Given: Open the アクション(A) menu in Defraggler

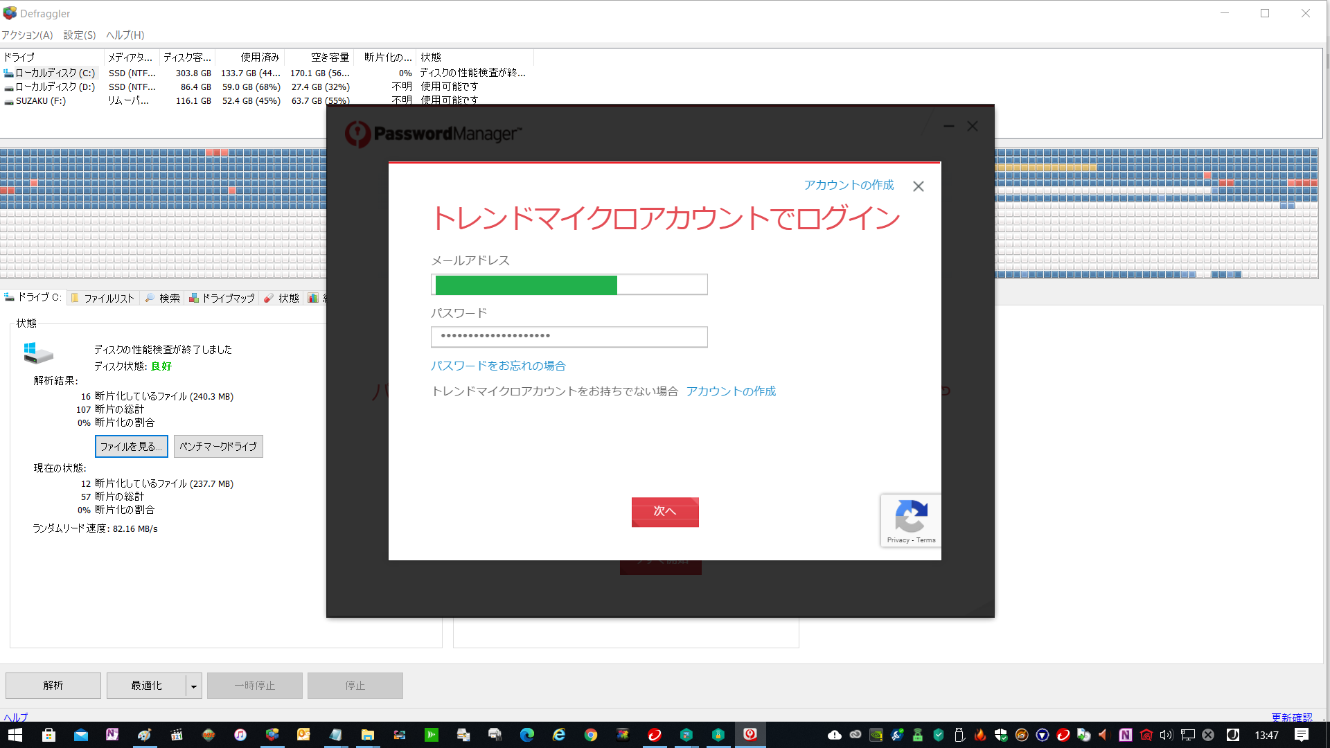Looking at the screenshot, I should (27, 35).
